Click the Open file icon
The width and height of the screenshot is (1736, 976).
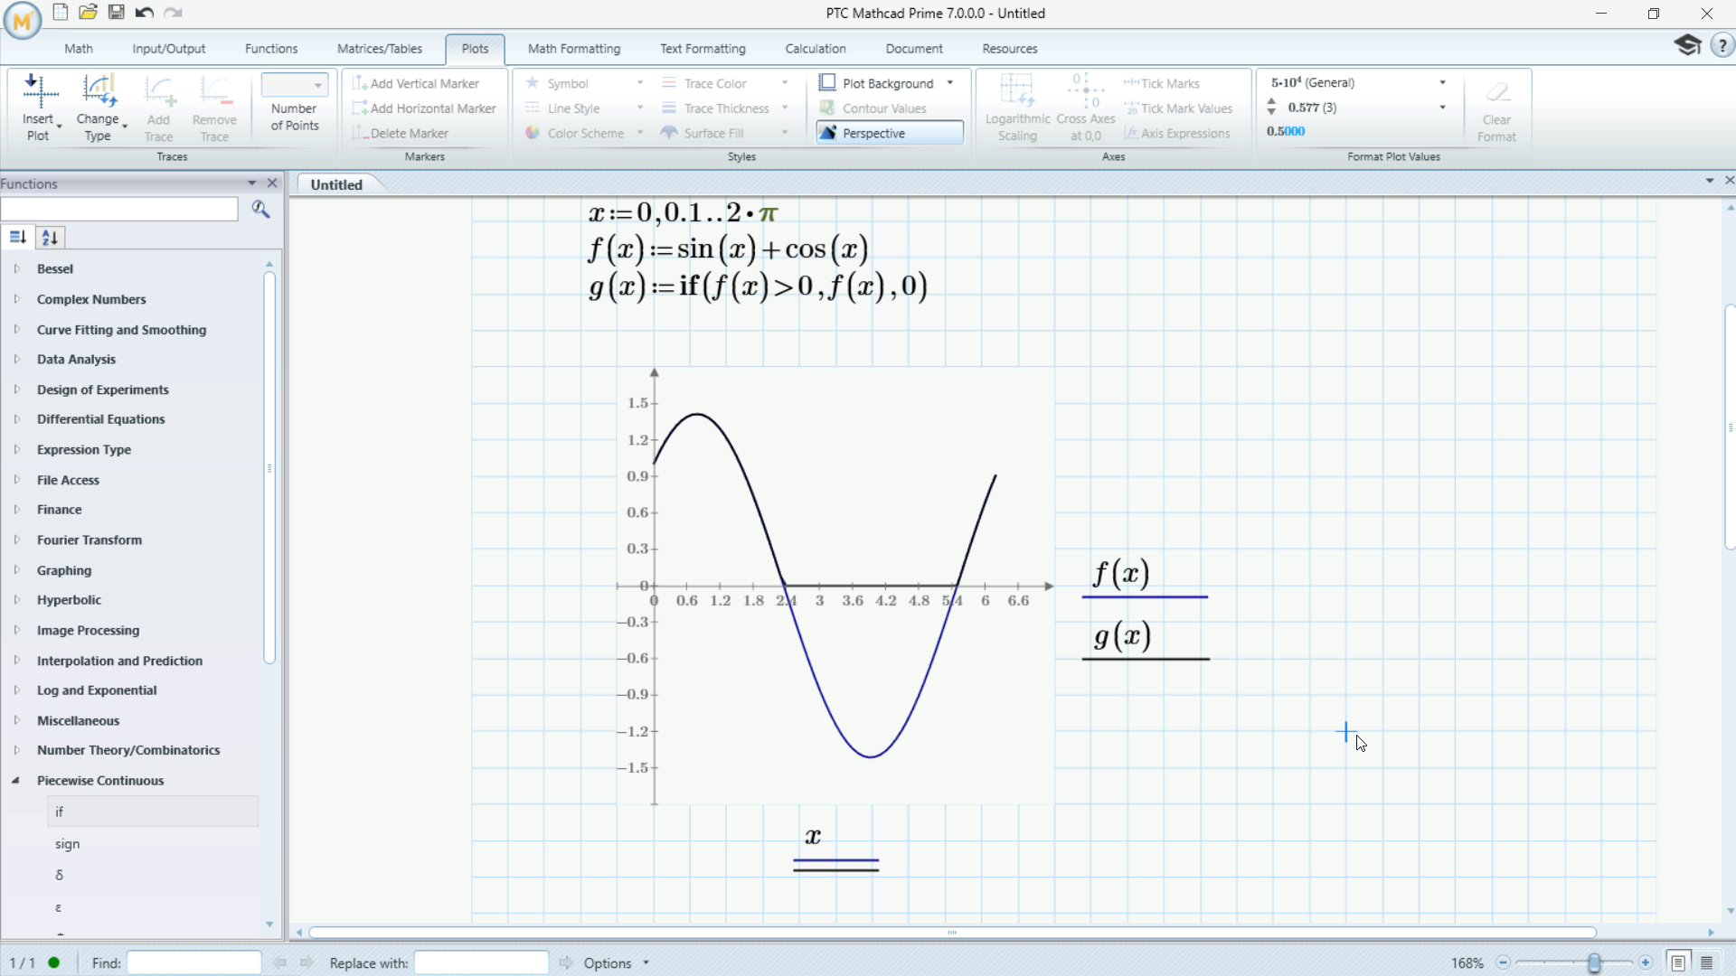tap(88, 13)
